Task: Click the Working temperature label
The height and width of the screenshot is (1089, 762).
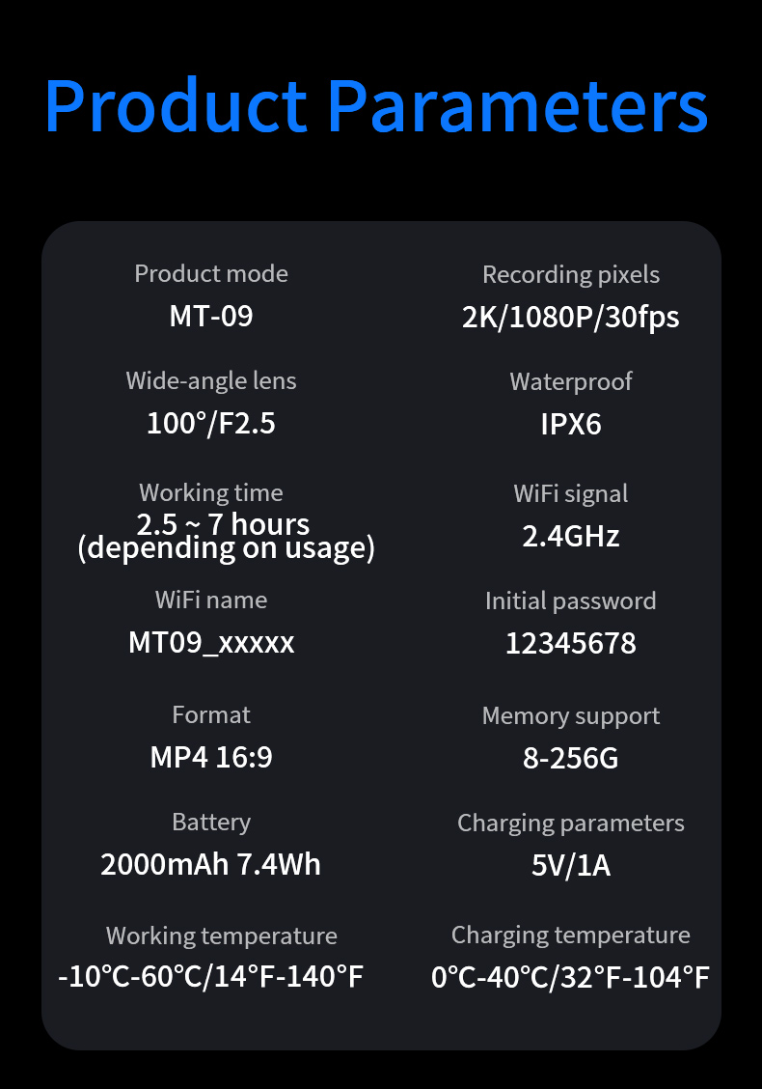Action: pos(221,935)
